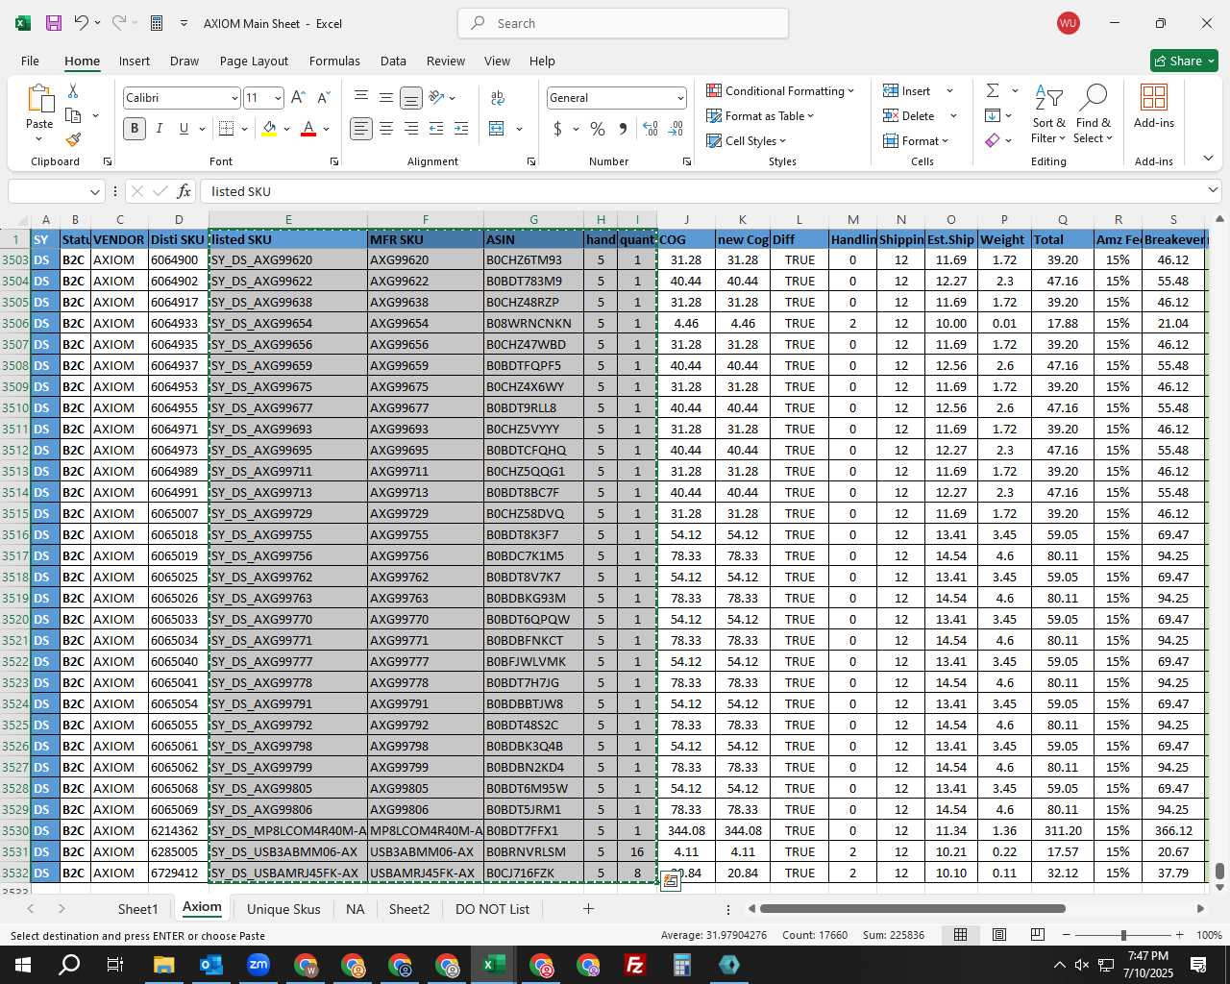1230x984 pixels.
Task: Click the Insert Function fx icon
Action: (184, 191)
